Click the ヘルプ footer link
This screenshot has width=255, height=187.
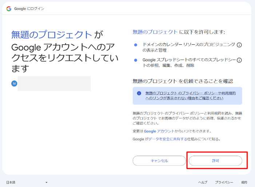click(x=203, y=182)
